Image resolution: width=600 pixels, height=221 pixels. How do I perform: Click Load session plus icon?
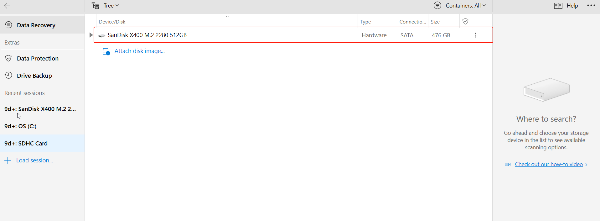tap(8, 160)
